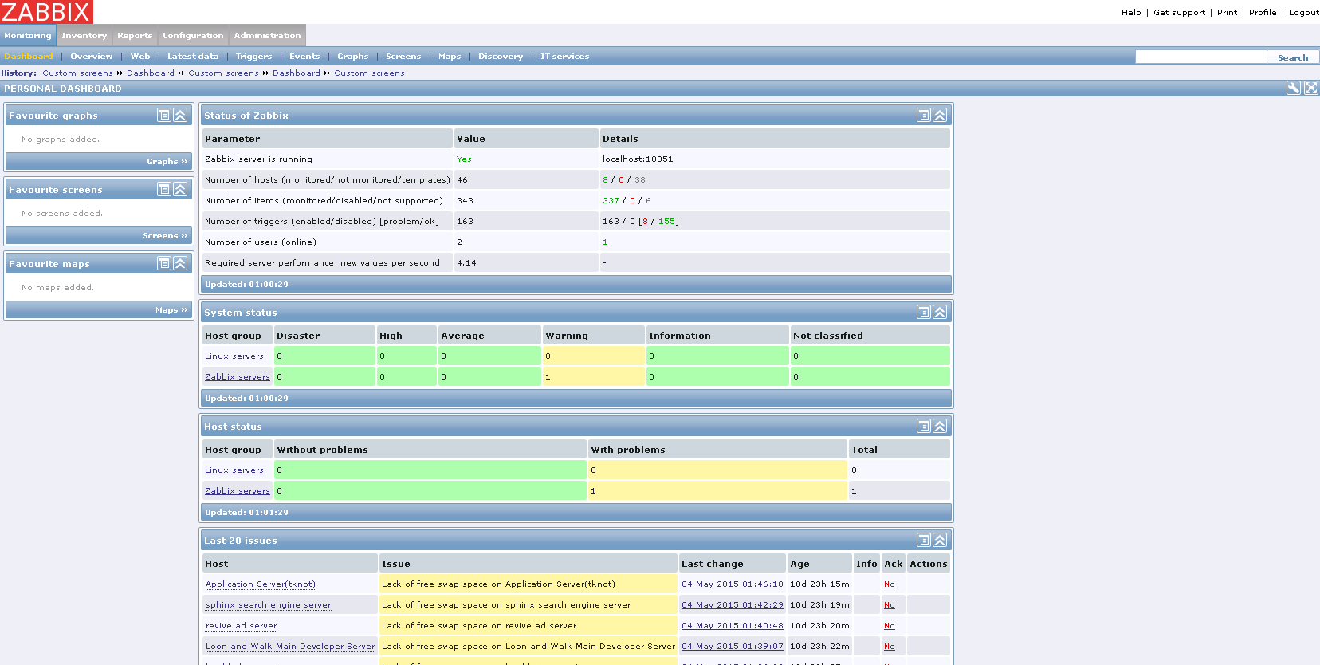Viewport: 1320px width, 665px height.
Task: Select the Overview submenu item
Action: point(92,57)
